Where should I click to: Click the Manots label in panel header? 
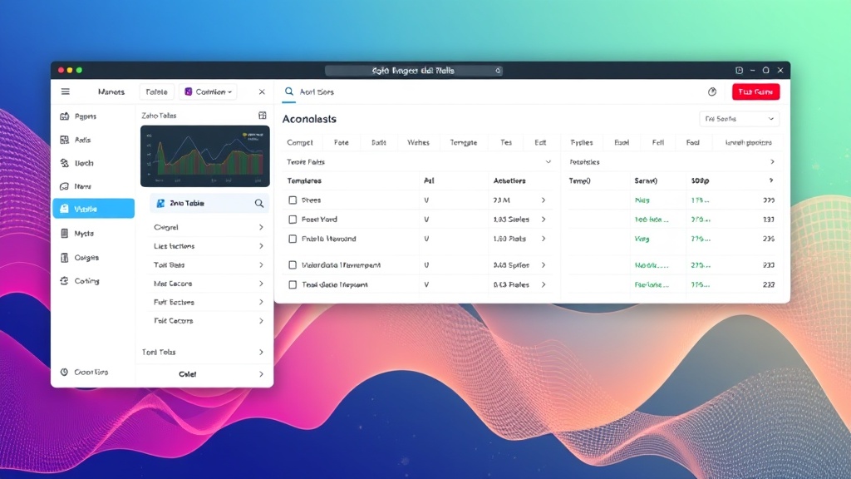click(111, 91)
